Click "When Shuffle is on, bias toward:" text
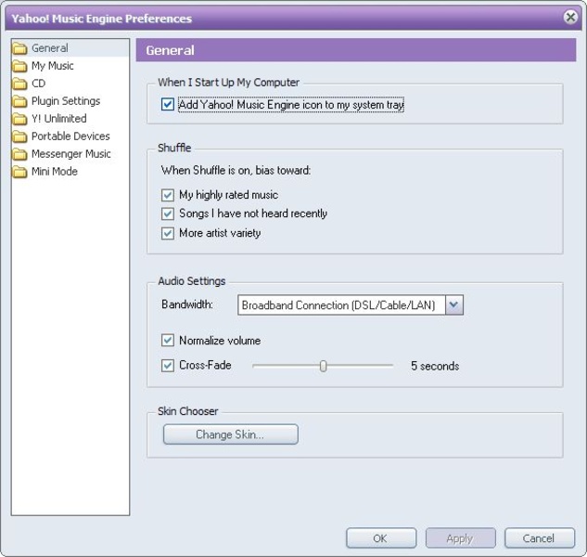The width and height of the screenshot is (587, 557). click(236, 171)
